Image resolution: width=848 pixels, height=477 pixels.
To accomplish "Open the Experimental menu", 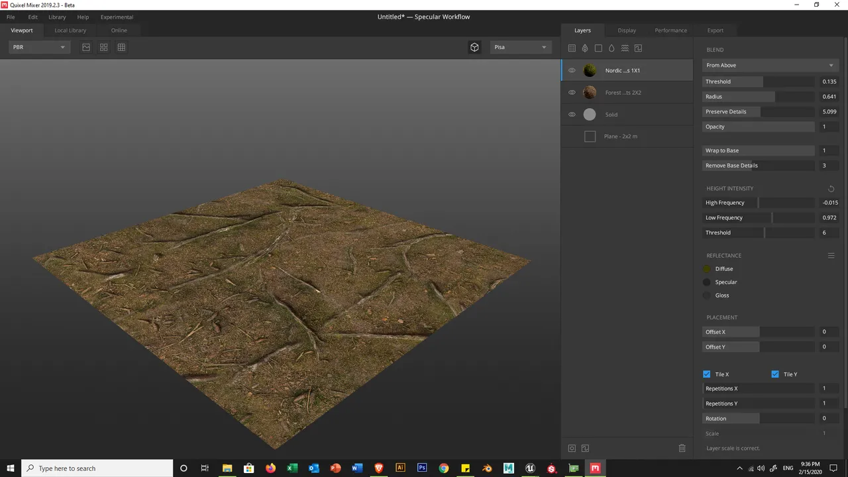I will pyautogui.click(x=117, y=17).
